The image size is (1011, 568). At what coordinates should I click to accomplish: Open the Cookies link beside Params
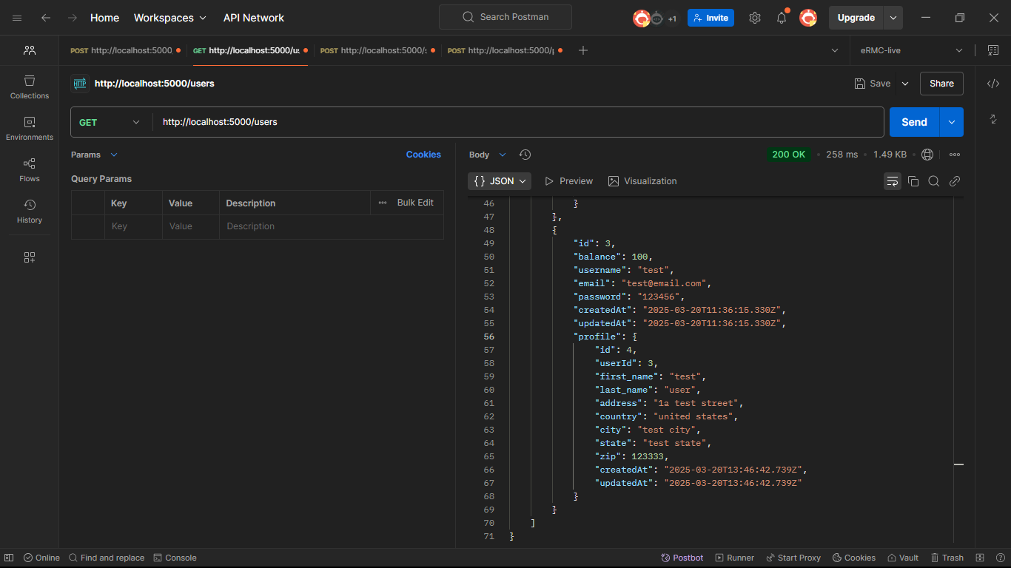(423, 155)
